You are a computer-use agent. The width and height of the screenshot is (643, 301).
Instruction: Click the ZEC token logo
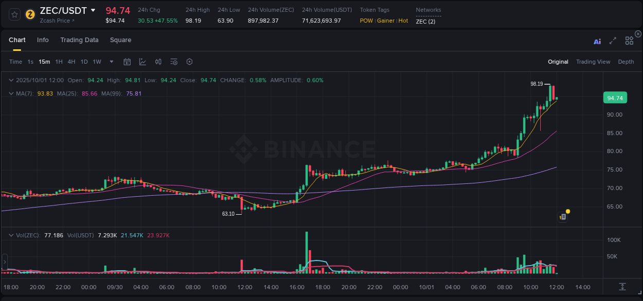[x=30, y=14]
